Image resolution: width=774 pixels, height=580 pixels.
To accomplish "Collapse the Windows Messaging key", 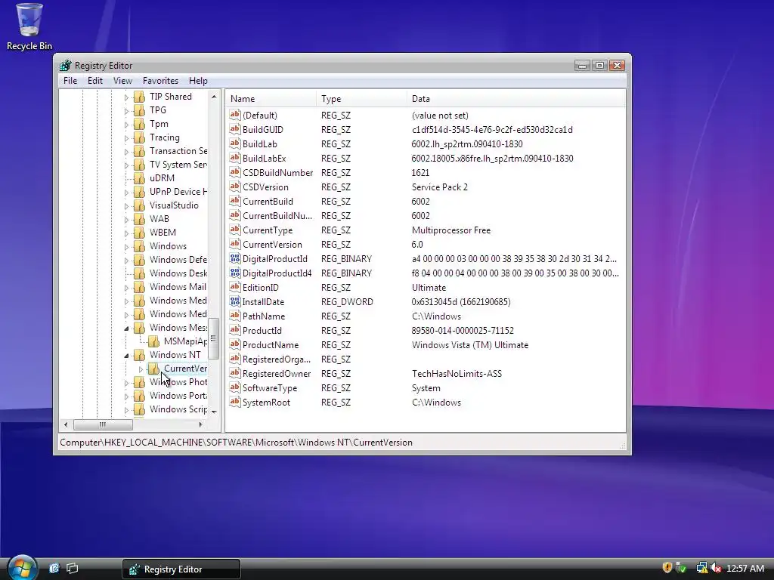I will tap(126, 328).
